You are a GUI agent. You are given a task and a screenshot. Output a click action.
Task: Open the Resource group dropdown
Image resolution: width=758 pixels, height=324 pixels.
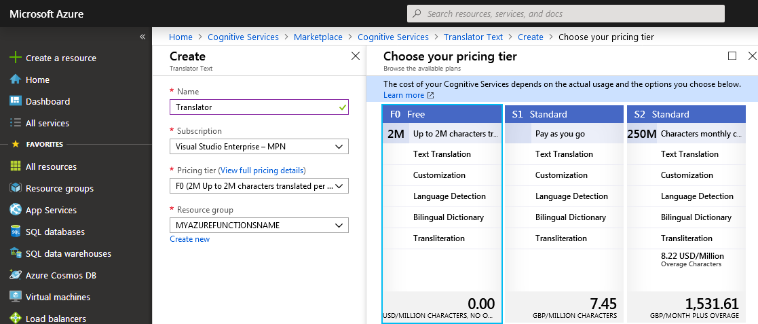click(259, 225)
